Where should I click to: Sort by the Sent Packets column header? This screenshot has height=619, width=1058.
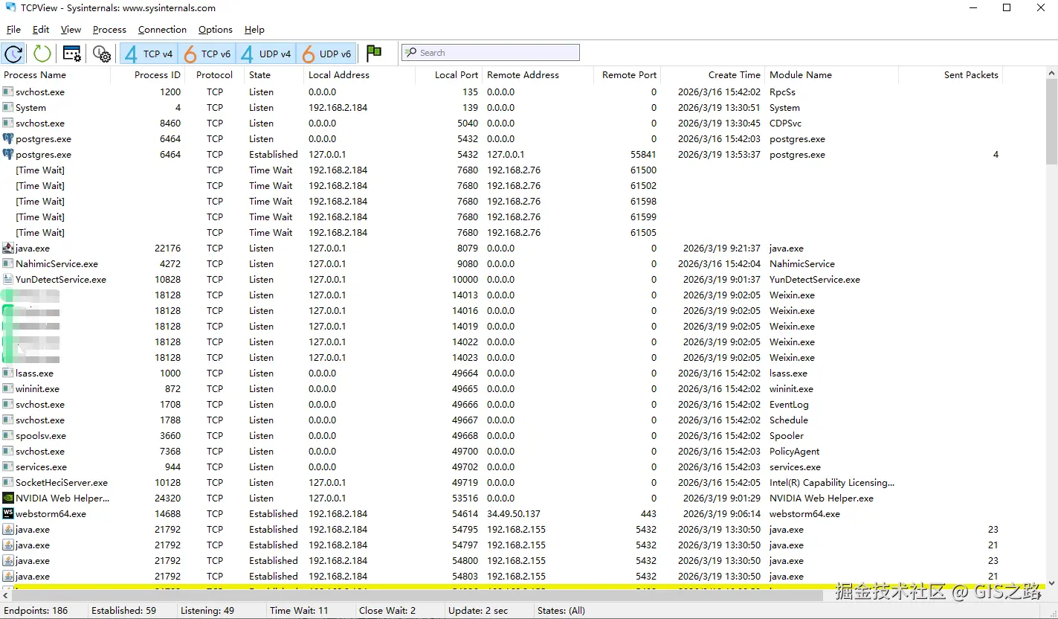click(950, 75)
